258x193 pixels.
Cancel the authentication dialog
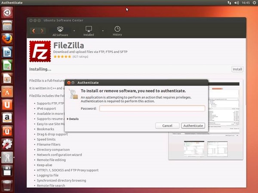click(x=167, y=126)
